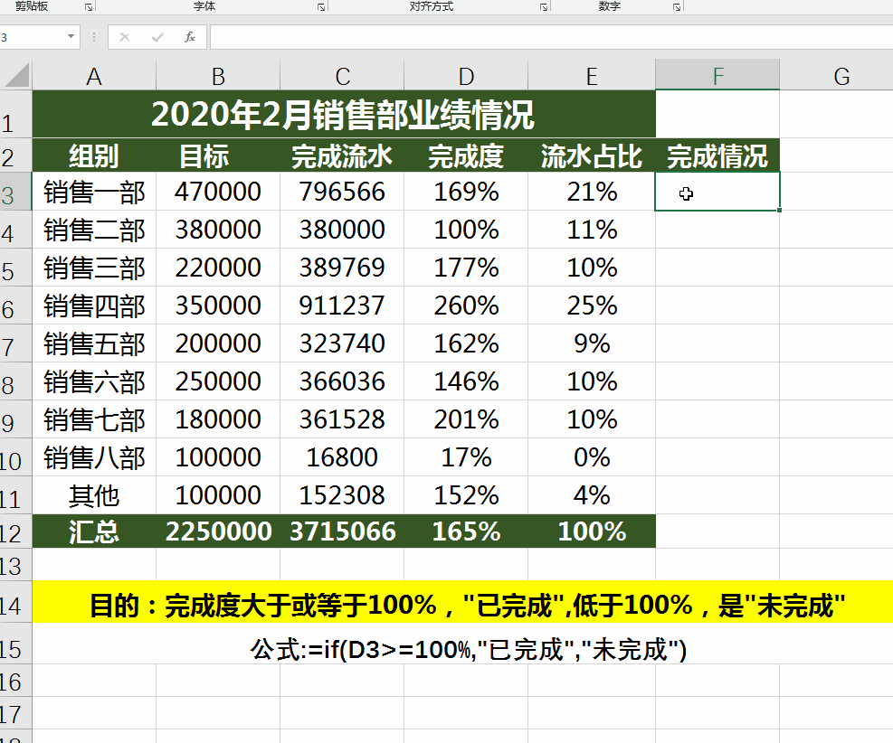Expand the Name Box dropdown arrow
Screen dimensions: 893x743
pyautogui.click(x=71, y=36)
